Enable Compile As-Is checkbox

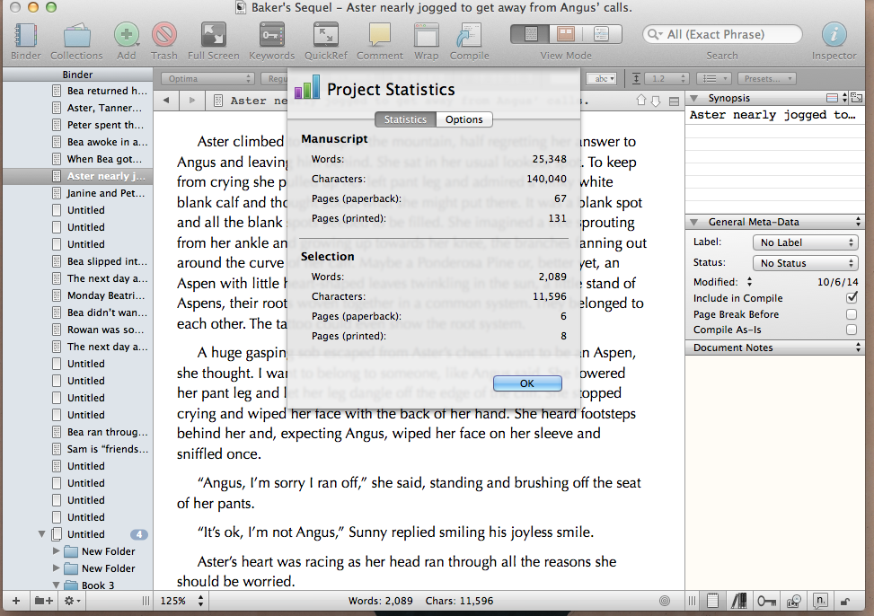coord(852,330)
